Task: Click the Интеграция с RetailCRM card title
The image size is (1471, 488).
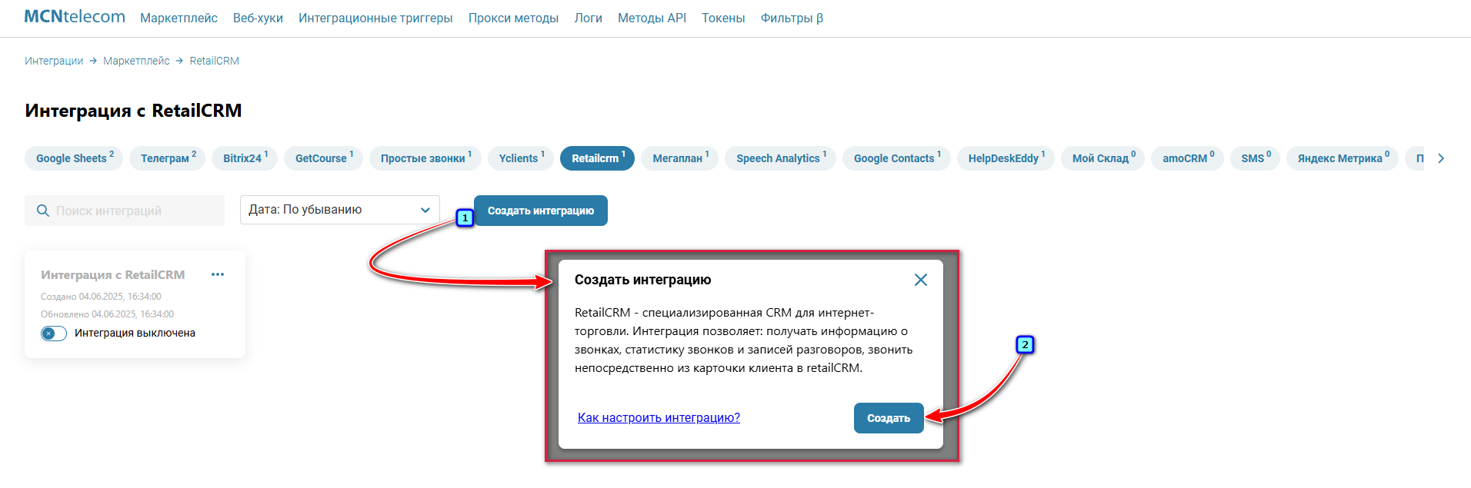Action: (x=113, y=274)
